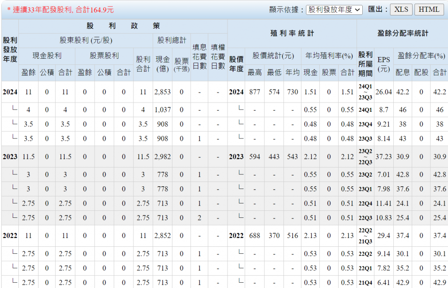Select the 盈餘分配率統計 header cell

tap(402, 33)
